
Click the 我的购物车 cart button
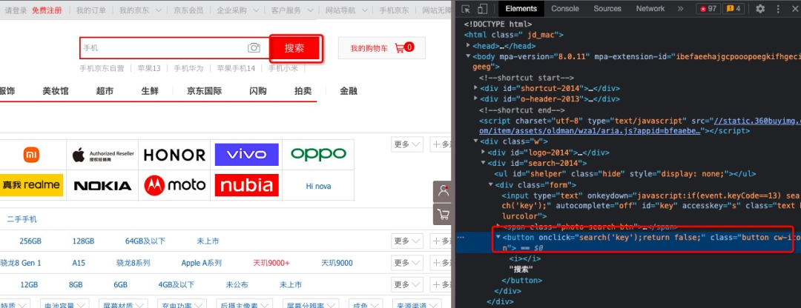382,48
